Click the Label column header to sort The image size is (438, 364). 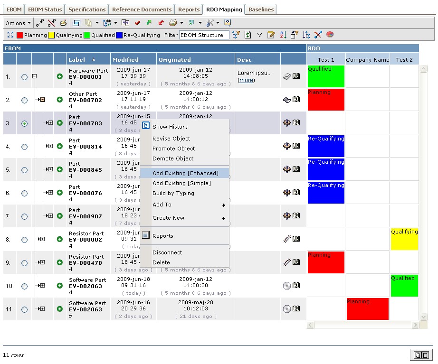[76, 60]
